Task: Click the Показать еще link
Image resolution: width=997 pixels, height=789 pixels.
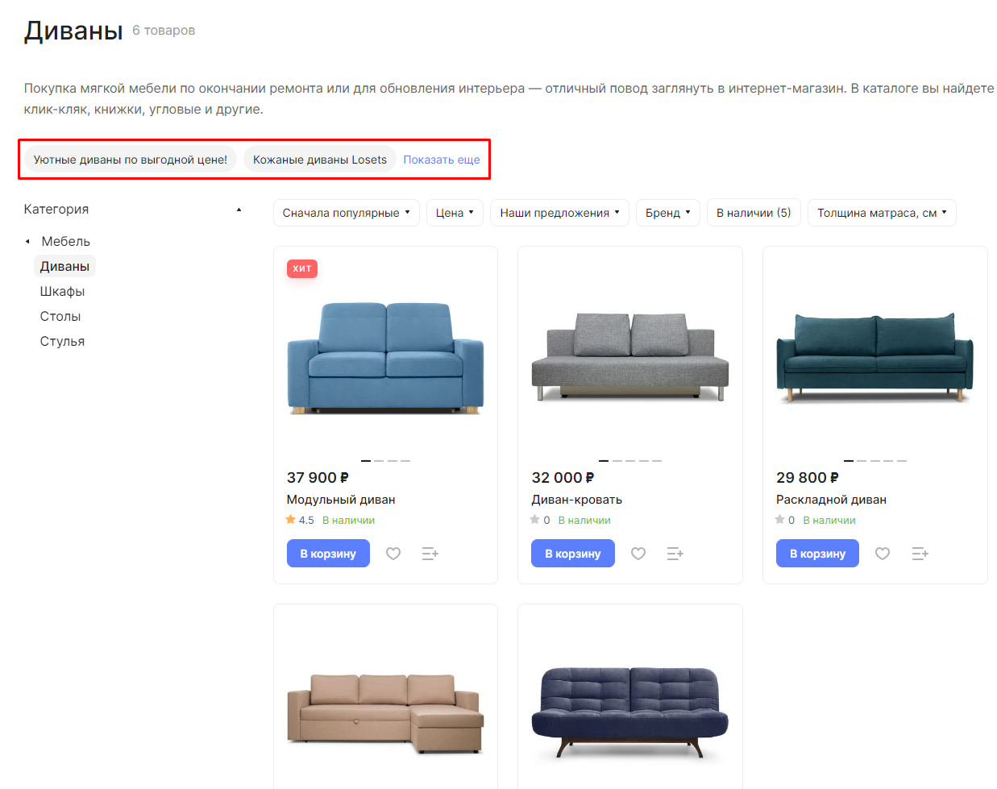Action: point(442,160)
